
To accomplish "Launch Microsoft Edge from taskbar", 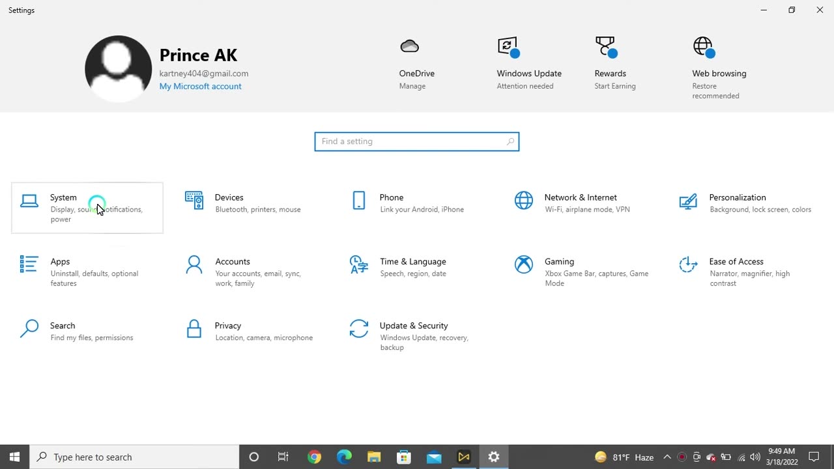I will coord(344,457).
